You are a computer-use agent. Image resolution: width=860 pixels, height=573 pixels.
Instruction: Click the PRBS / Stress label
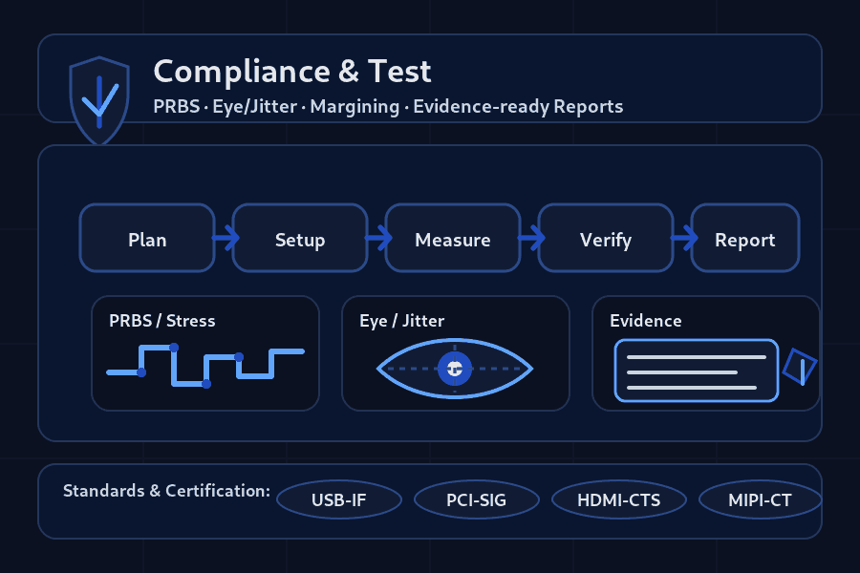162,320
